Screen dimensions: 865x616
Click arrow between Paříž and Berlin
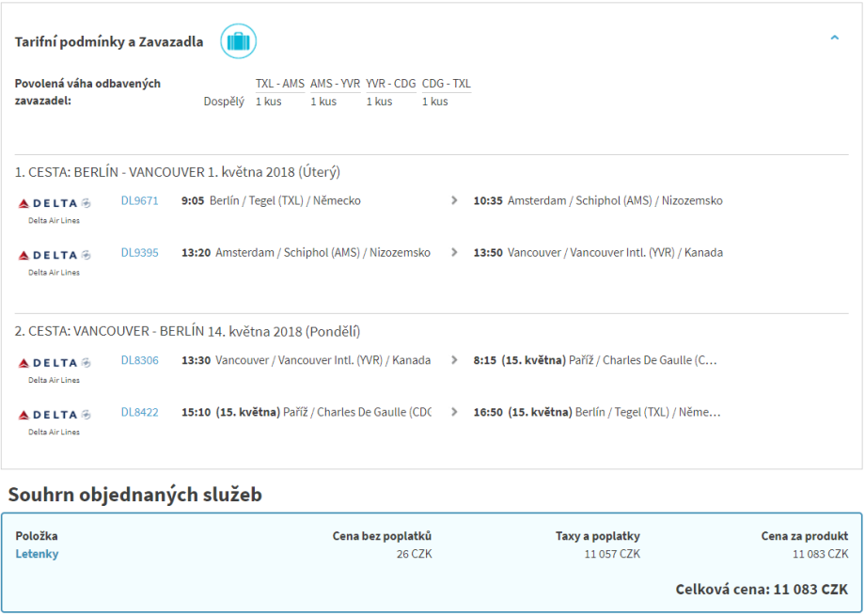pyautogui.click(x=454, y=412)
